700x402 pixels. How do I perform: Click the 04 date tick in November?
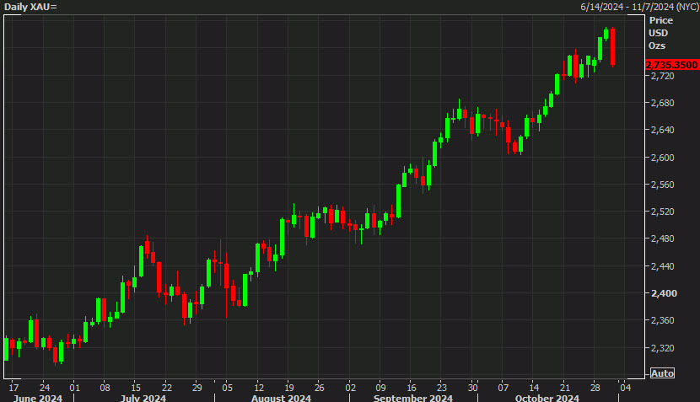point(626,388)
